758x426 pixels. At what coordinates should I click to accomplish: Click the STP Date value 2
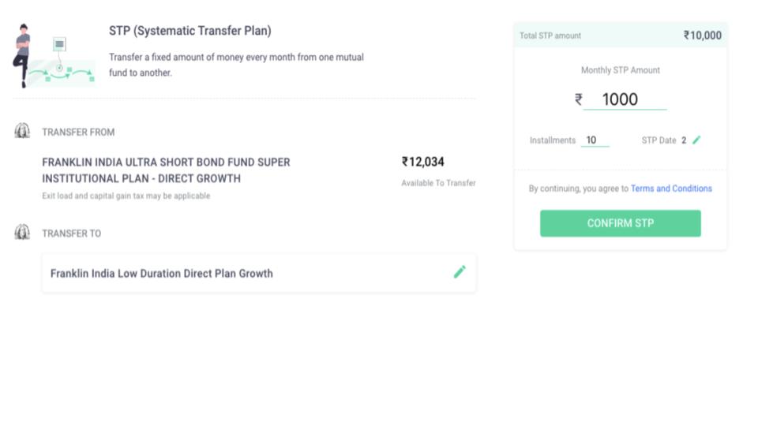pyautogui.click(x=684, y=140)
